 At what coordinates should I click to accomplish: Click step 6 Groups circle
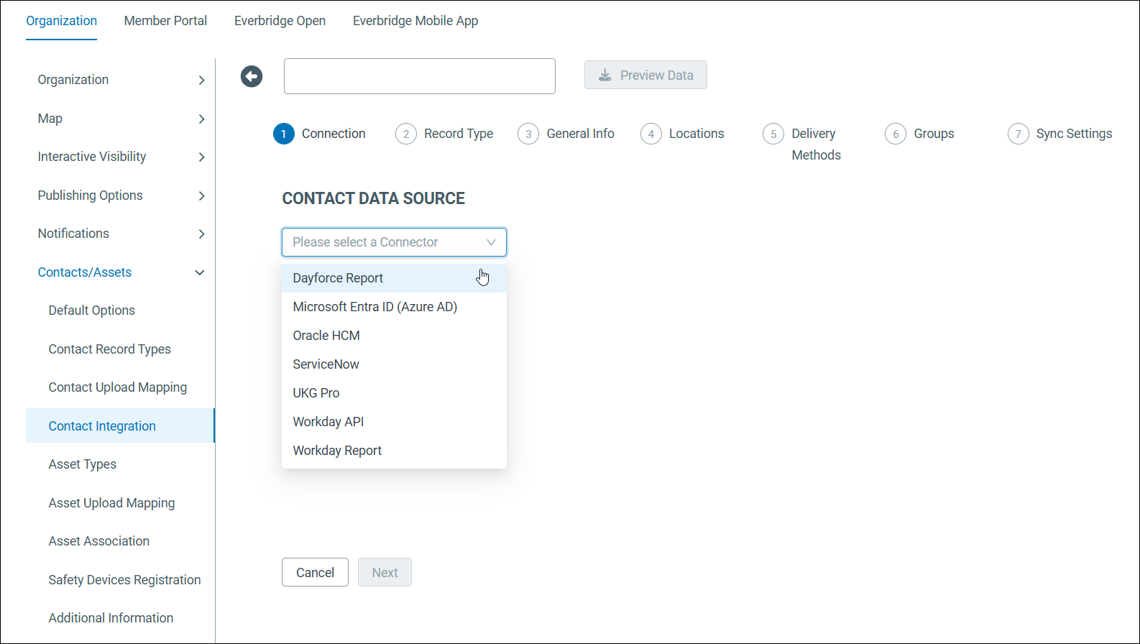[x=896, y=134]
